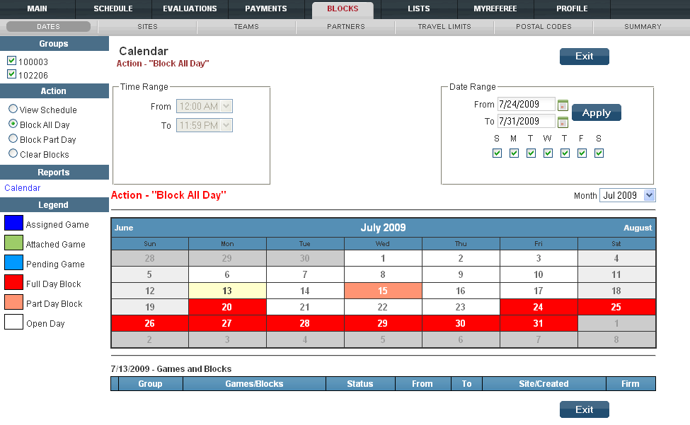Open the Time Range To dropdown

click(205, 125)
